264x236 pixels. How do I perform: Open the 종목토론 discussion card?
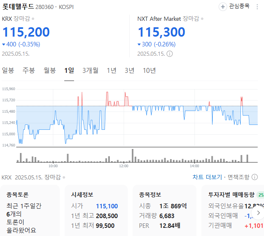click(x=30, y=210)
